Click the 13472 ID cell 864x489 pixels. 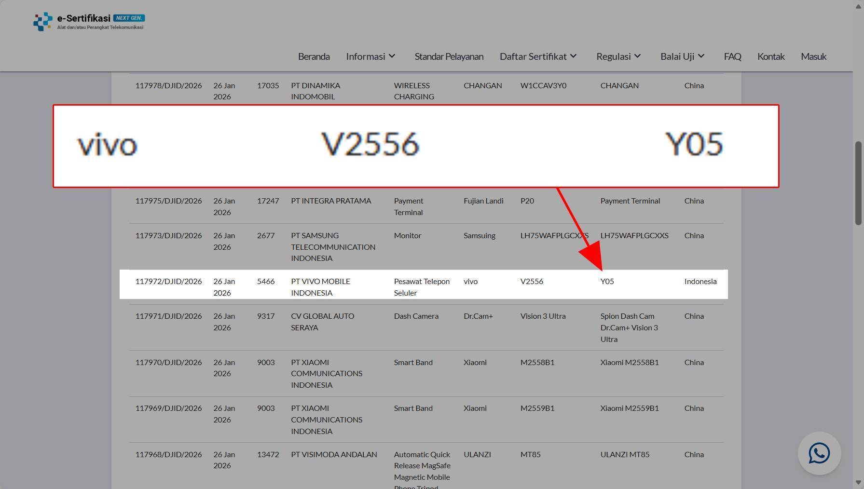click(x=268, y=454)
